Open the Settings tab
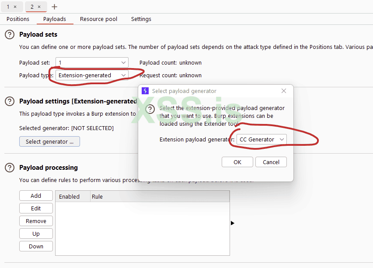The height and width of the screenshot is (268, 373). (x=141, y=19)
